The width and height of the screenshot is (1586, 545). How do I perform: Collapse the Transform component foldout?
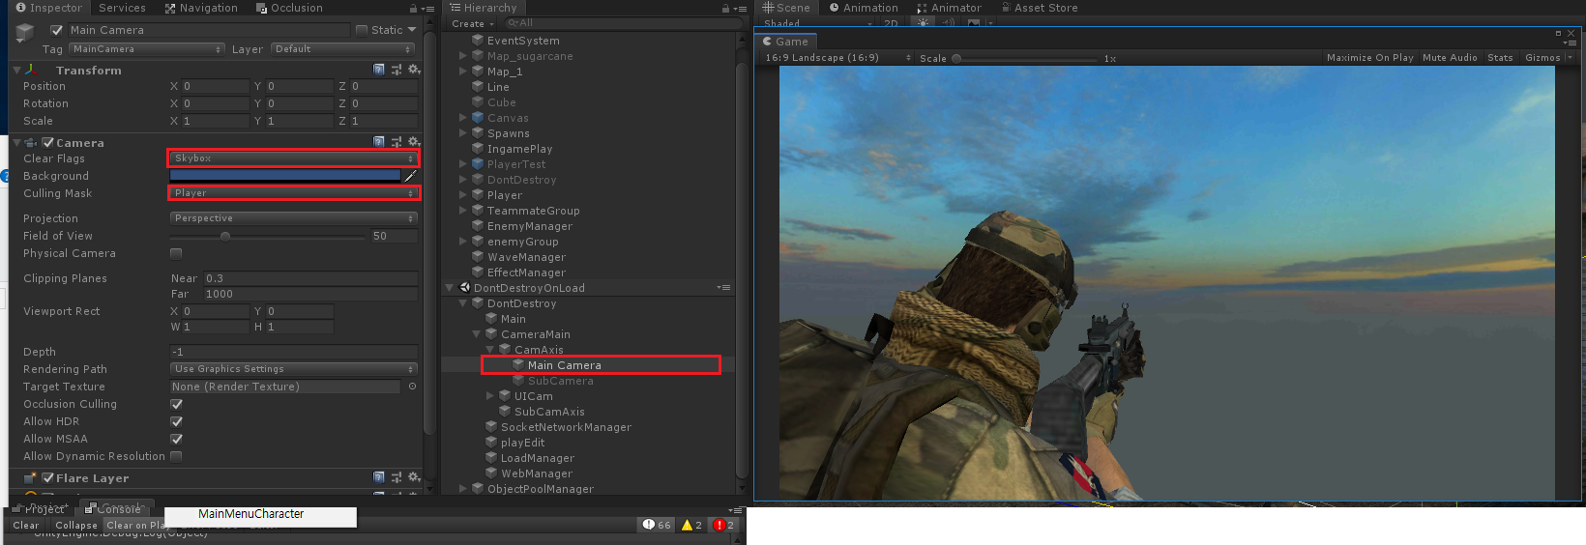point(16,71)
